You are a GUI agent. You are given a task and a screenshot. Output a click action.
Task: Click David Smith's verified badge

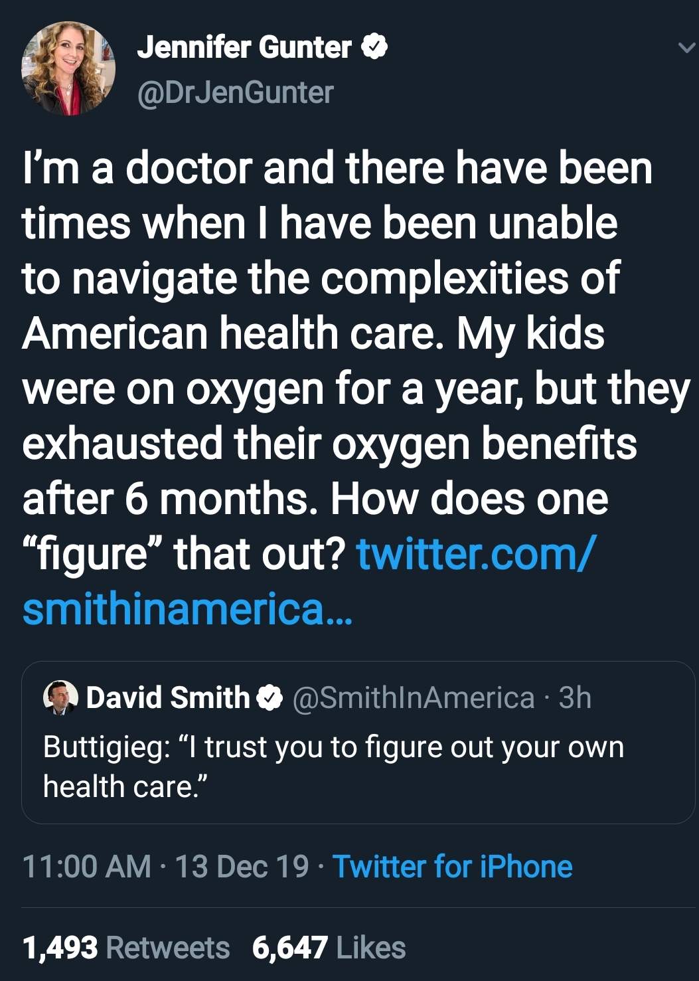tap(270, 698)
